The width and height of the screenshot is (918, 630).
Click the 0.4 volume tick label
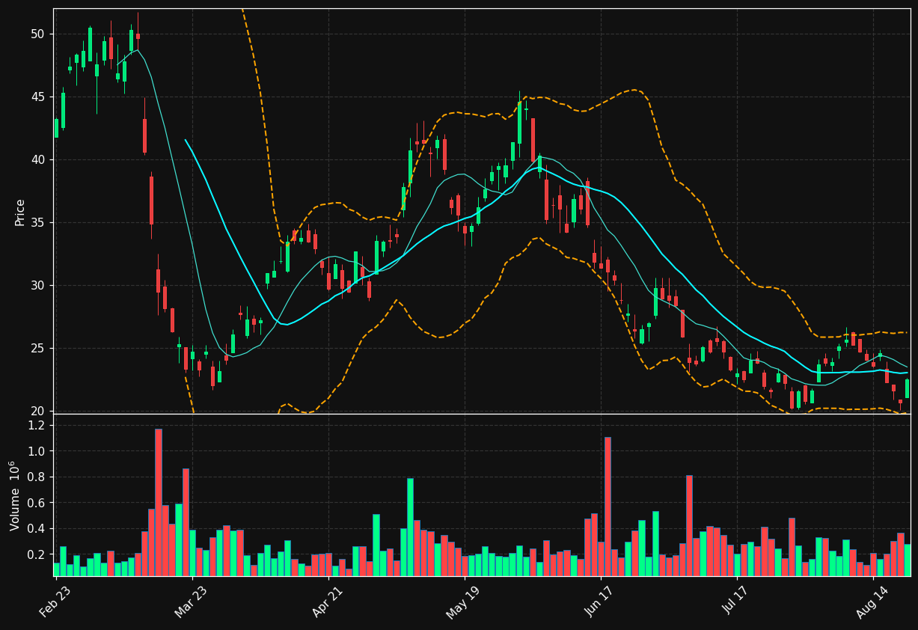click(x=35, y=528)
